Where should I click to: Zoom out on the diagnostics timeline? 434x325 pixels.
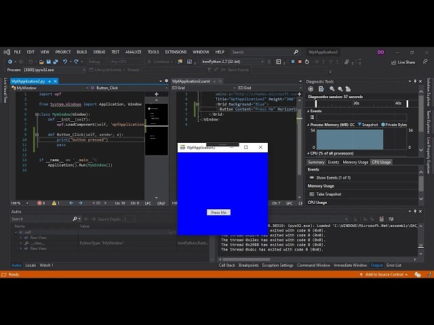[340, 89]
